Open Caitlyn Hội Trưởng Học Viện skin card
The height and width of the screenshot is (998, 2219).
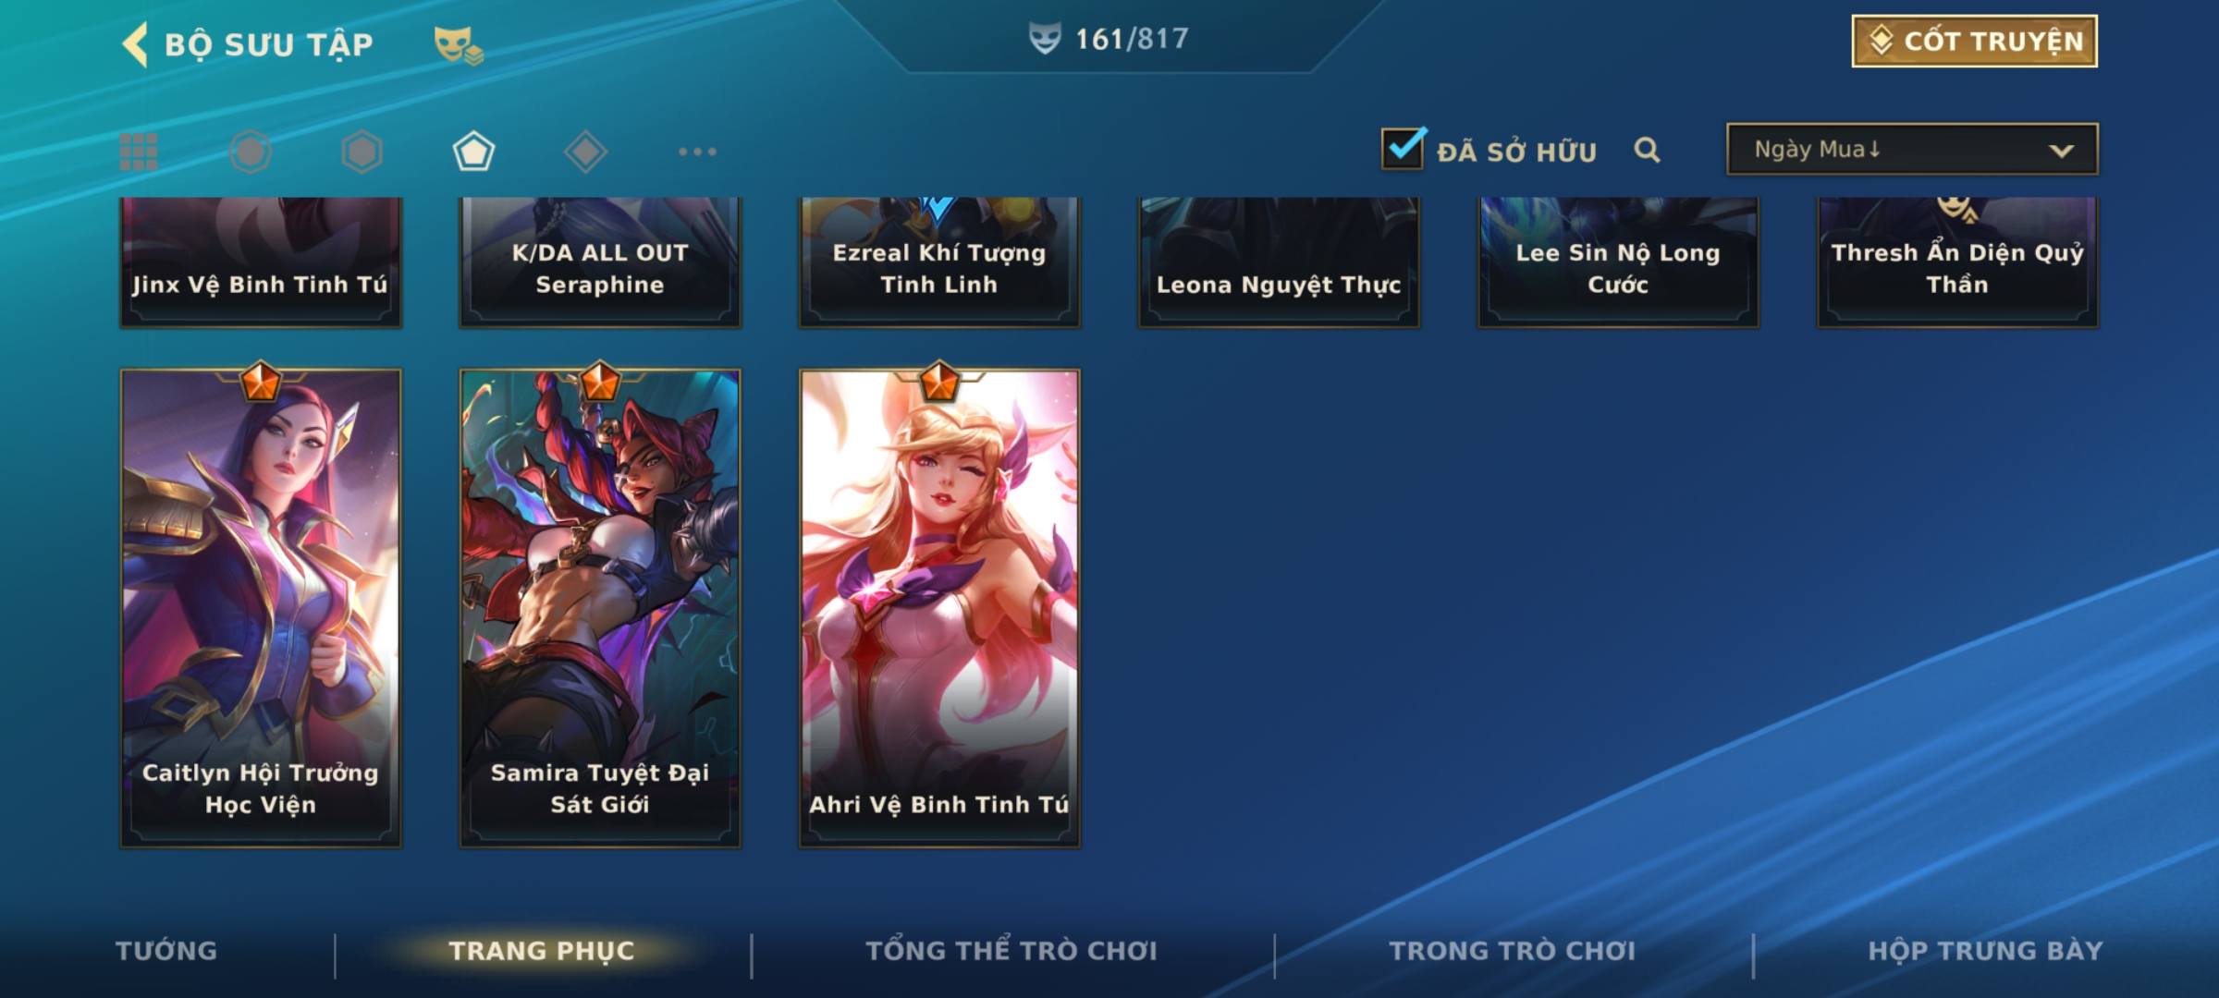coord(261,608)
